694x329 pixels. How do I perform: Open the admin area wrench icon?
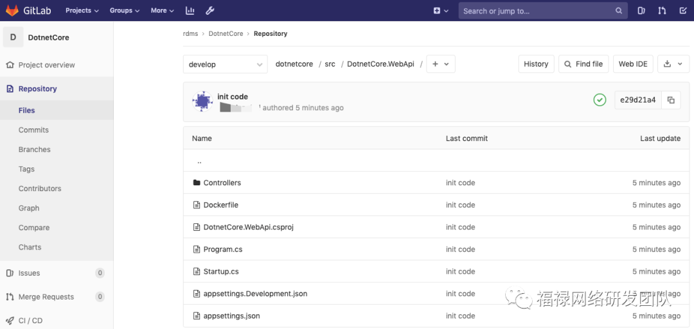pyautogui.click(x=209, y=11)
